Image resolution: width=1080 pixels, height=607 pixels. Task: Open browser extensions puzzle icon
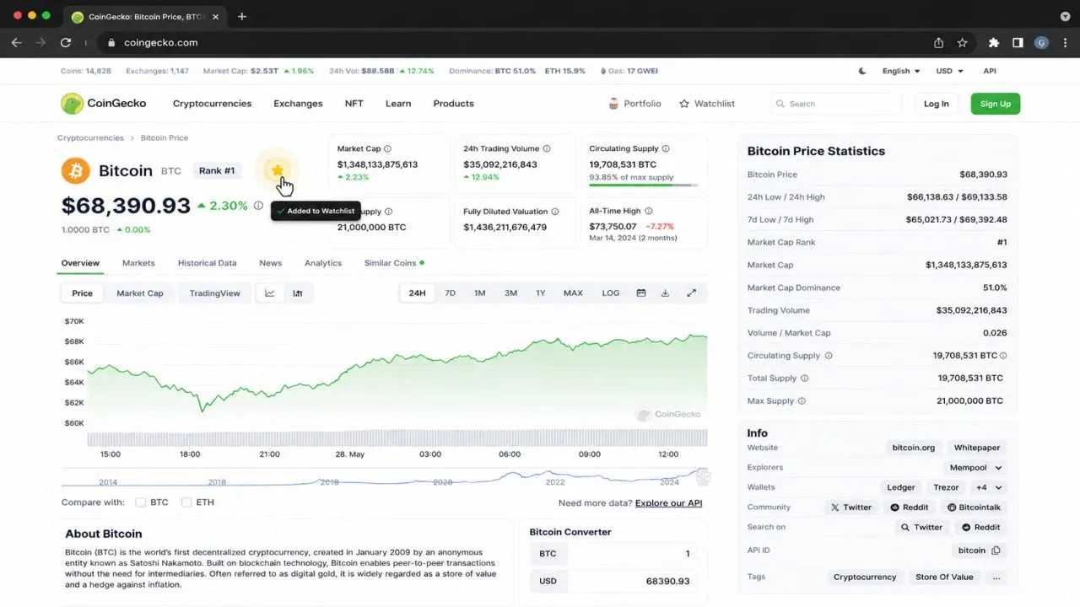[994, 42]
